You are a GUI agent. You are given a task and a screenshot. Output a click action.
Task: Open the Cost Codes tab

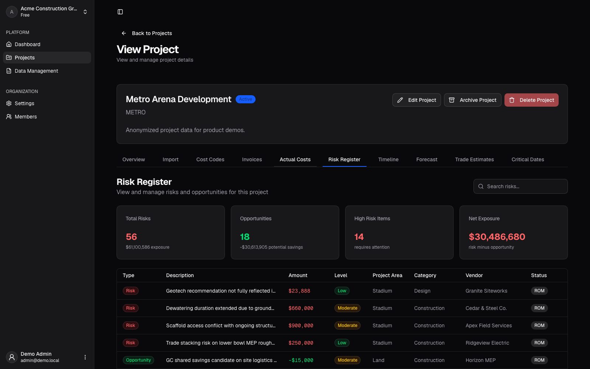click(x=210, y=159)
